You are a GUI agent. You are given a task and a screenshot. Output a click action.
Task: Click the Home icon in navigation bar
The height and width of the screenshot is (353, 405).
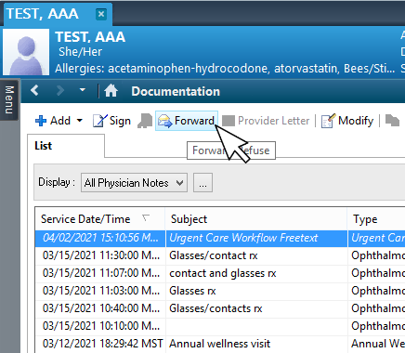coord(111,91)
